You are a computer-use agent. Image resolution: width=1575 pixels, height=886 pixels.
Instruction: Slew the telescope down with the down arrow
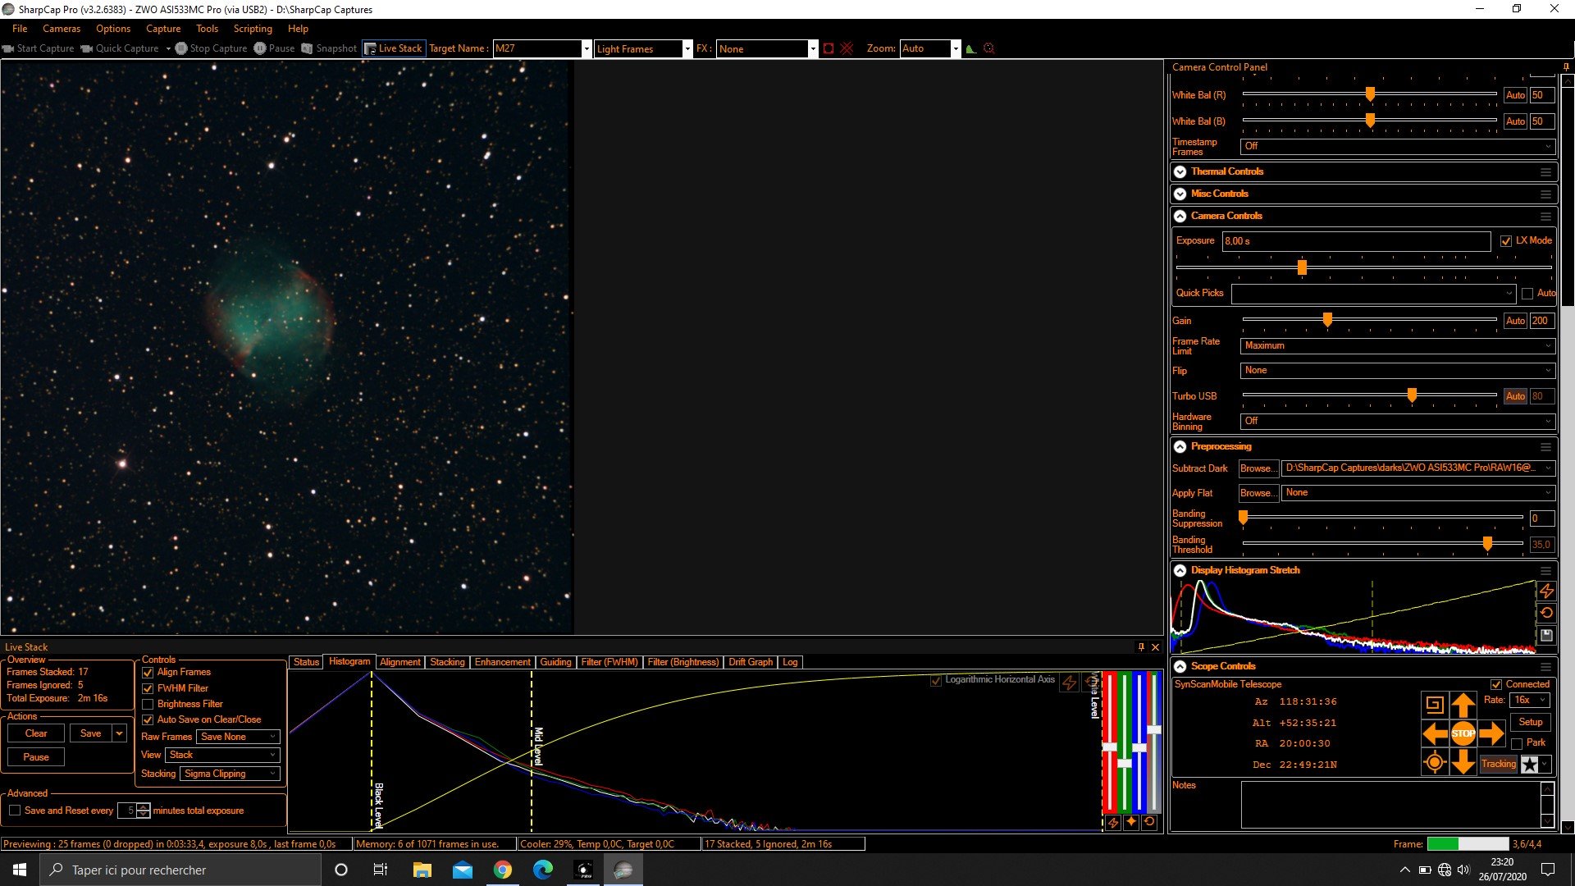point(1463,763)
